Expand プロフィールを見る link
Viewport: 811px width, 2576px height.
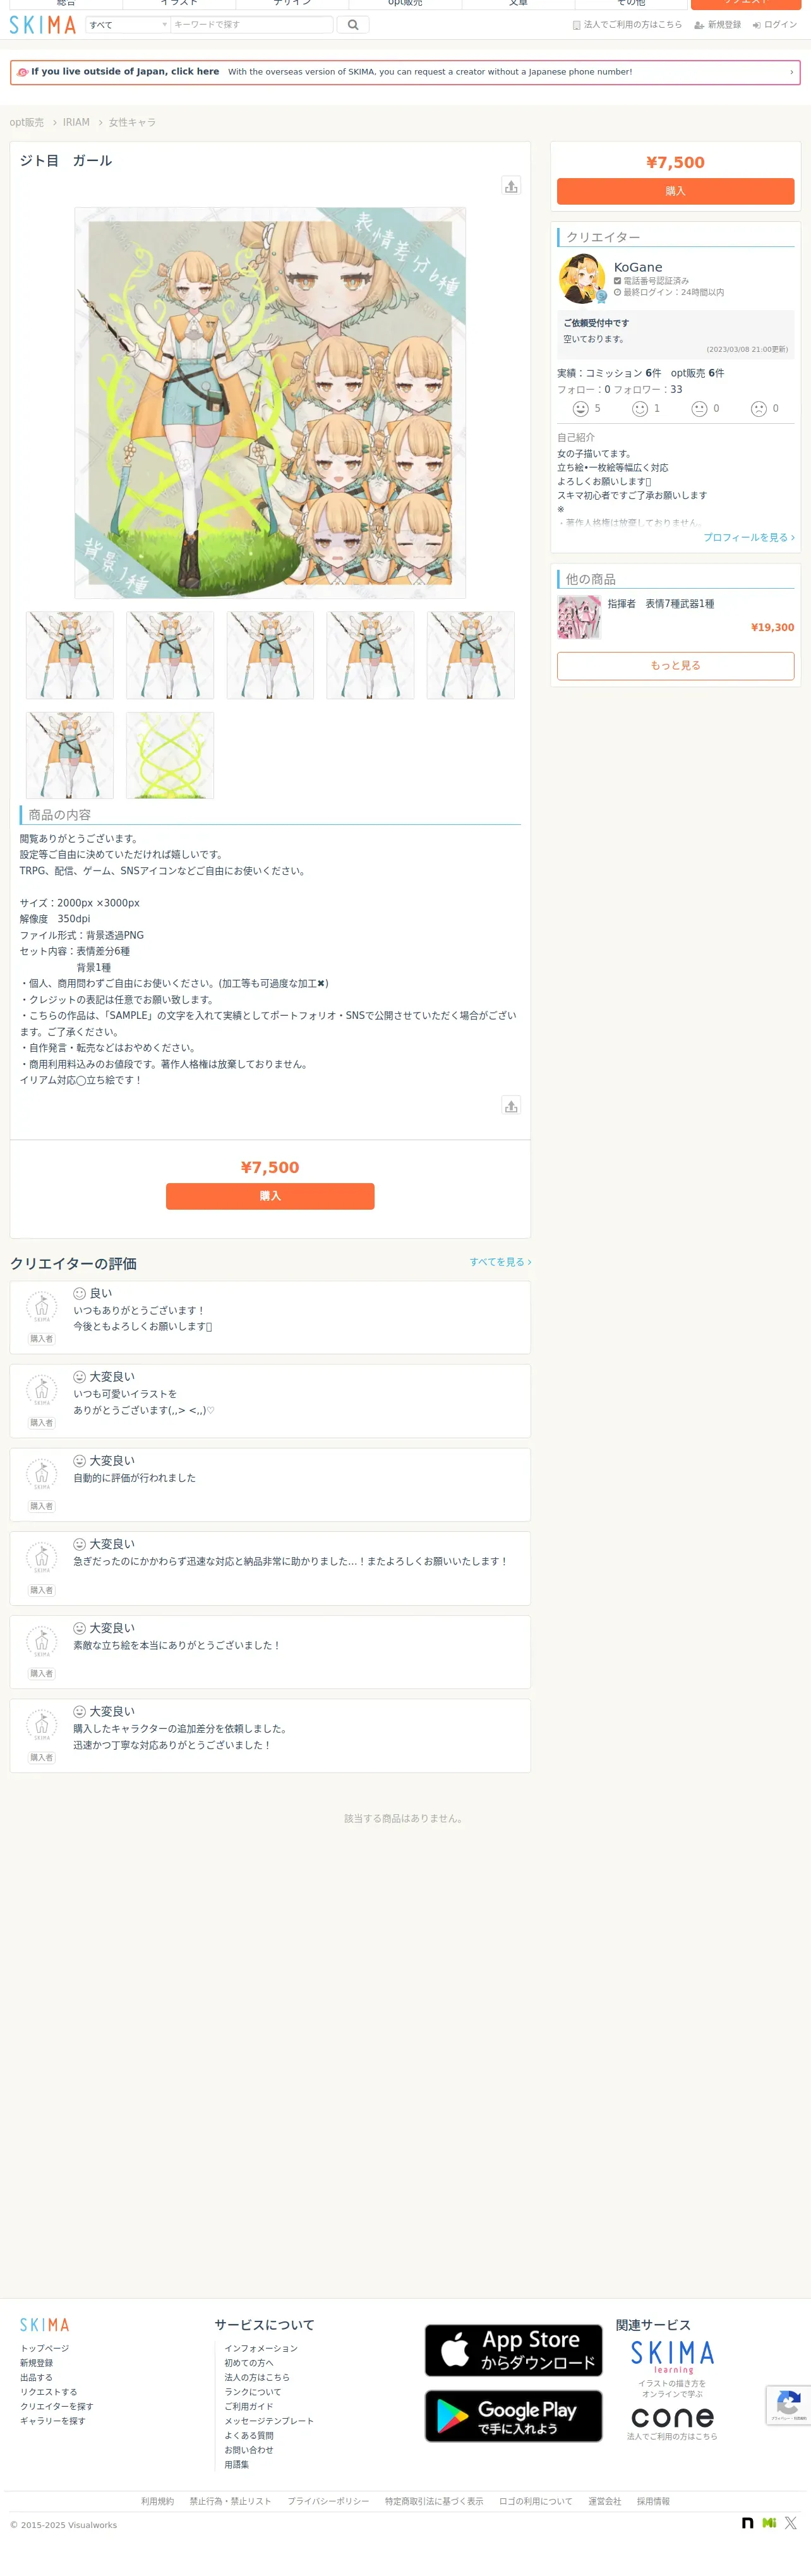[749, 538]
